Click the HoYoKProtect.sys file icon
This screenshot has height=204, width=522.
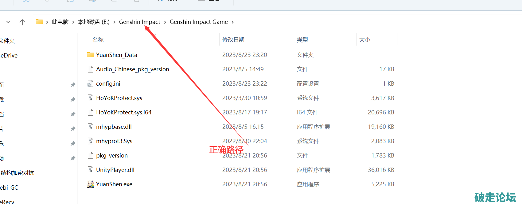pos(90,98)
